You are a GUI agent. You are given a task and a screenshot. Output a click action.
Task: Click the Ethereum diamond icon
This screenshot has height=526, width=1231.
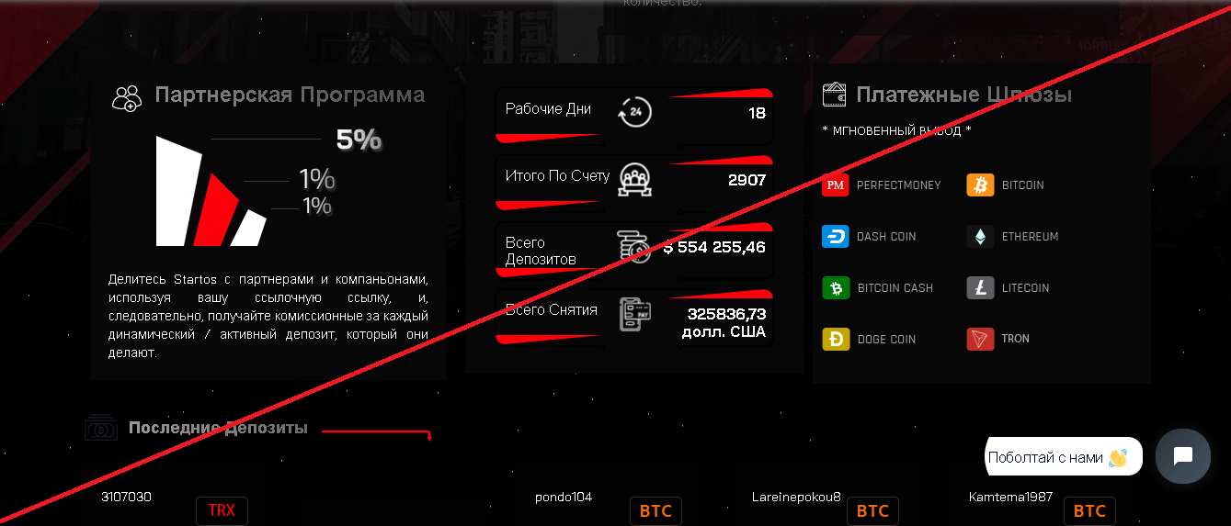(980, 236)
